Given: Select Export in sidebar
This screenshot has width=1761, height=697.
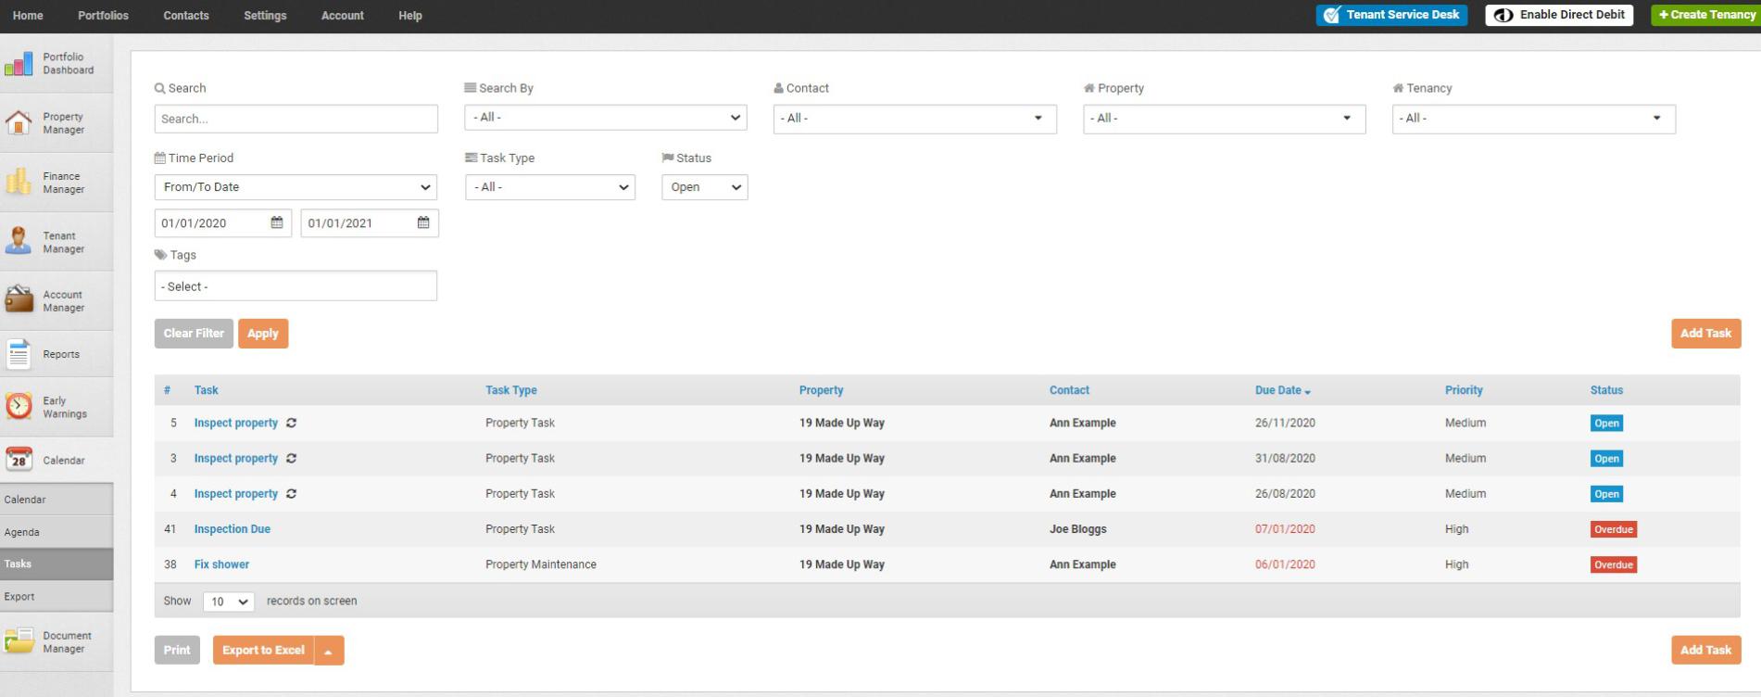Looking at the screenshot, I should [x=57, y=597].
